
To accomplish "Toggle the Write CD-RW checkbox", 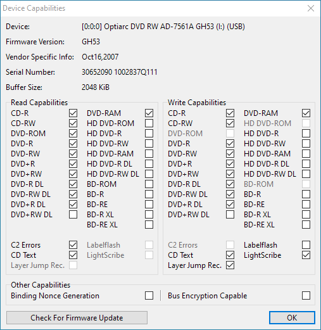I will pyautogui.click(x=230, y=124).
